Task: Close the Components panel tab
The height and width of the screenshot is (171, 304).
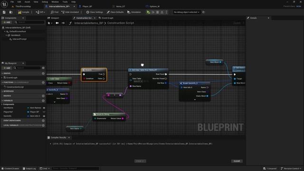Action: [x=23, y=18]
